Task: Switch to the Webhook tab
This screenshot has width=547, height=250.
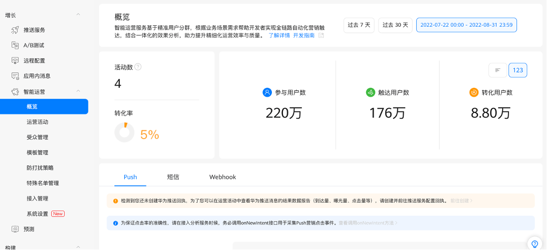Action: tap(222, 177)
